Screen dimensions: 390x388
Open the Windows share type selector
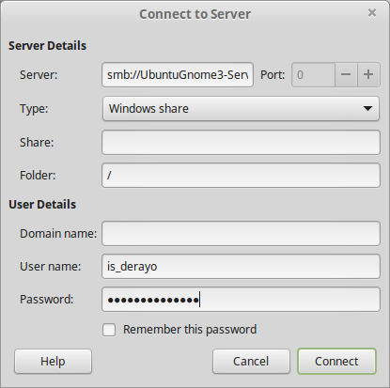241,109
